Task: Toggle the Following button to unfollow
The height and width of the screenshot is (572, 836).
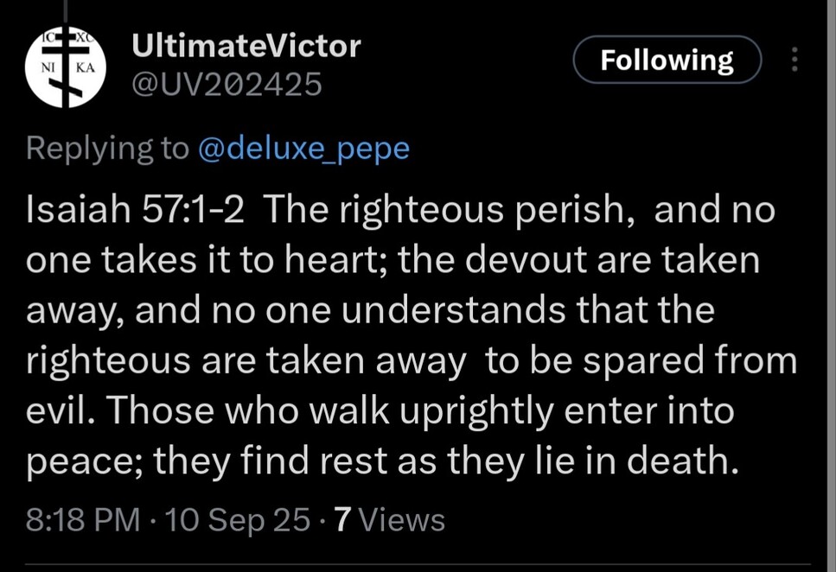Action: tap(667, 60)
